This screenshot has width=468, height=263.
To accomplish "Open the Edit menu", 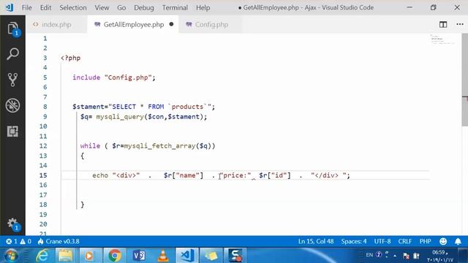I will (45, 8).
